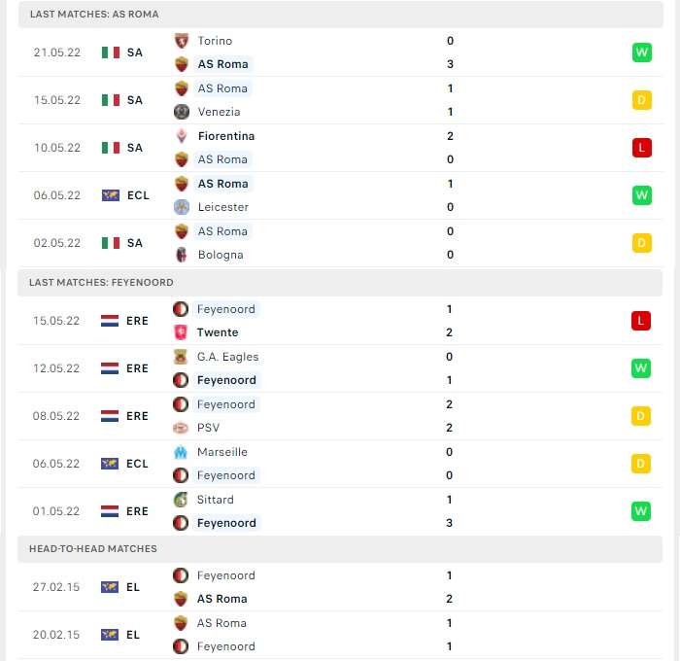Viewport: 680px width, 661px height.
Task: Click the Leicester club crest icon
Action: pos(182,207)
